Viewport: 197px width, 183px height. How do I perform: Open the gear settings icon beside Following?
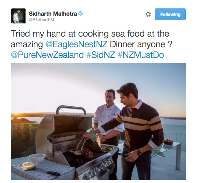coord(148,14)
